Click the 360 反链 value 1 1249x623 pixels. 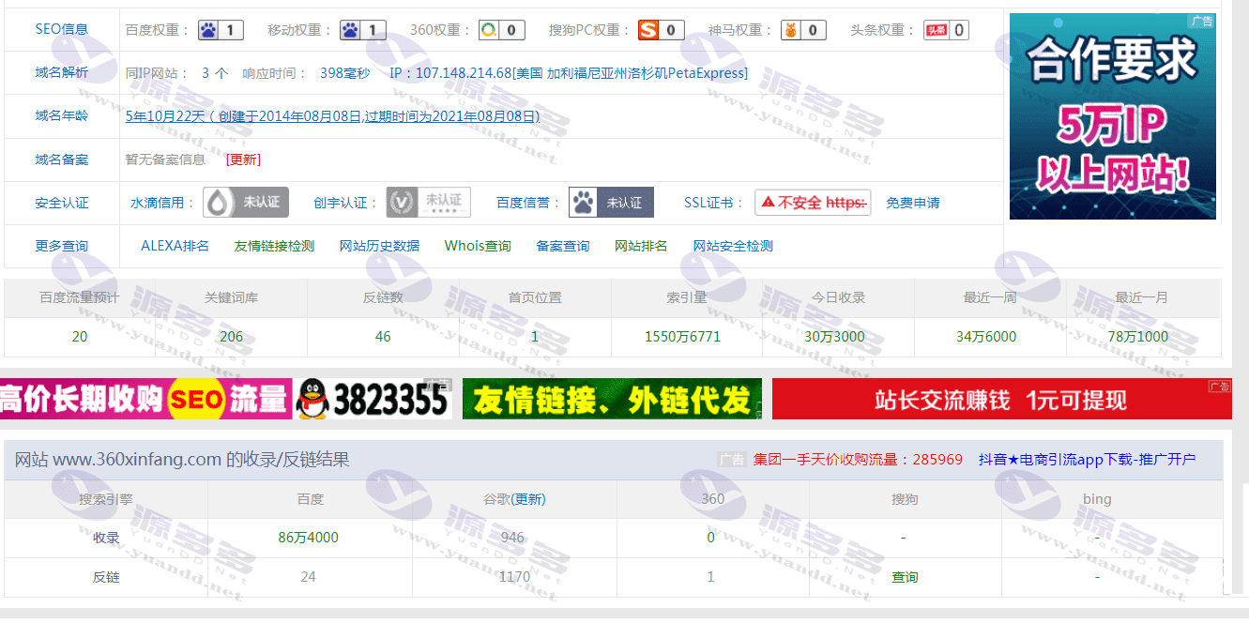click(710, 577)
